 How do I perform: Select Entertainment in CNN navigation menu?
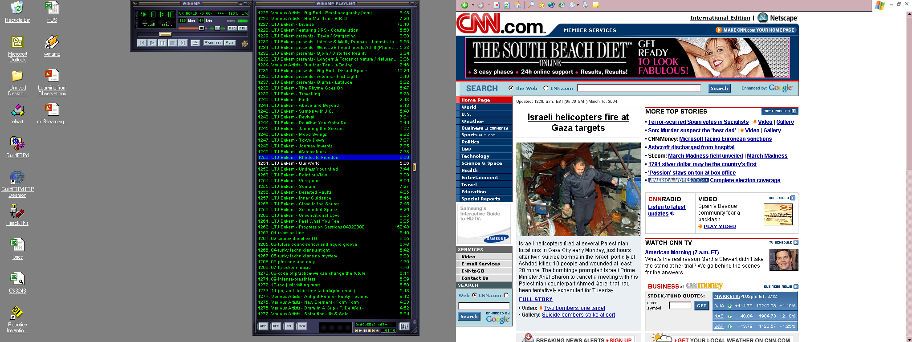coord(480,178)
